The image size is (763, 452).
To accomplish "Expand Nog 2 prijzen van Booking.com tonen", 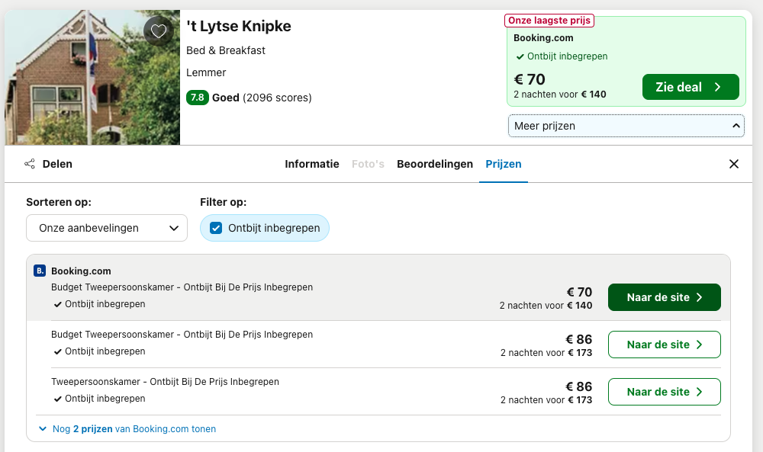I will [x=127, y=428].
